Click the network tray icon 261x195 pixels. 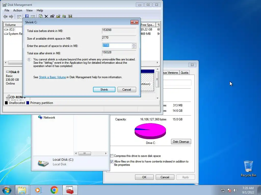223,190
